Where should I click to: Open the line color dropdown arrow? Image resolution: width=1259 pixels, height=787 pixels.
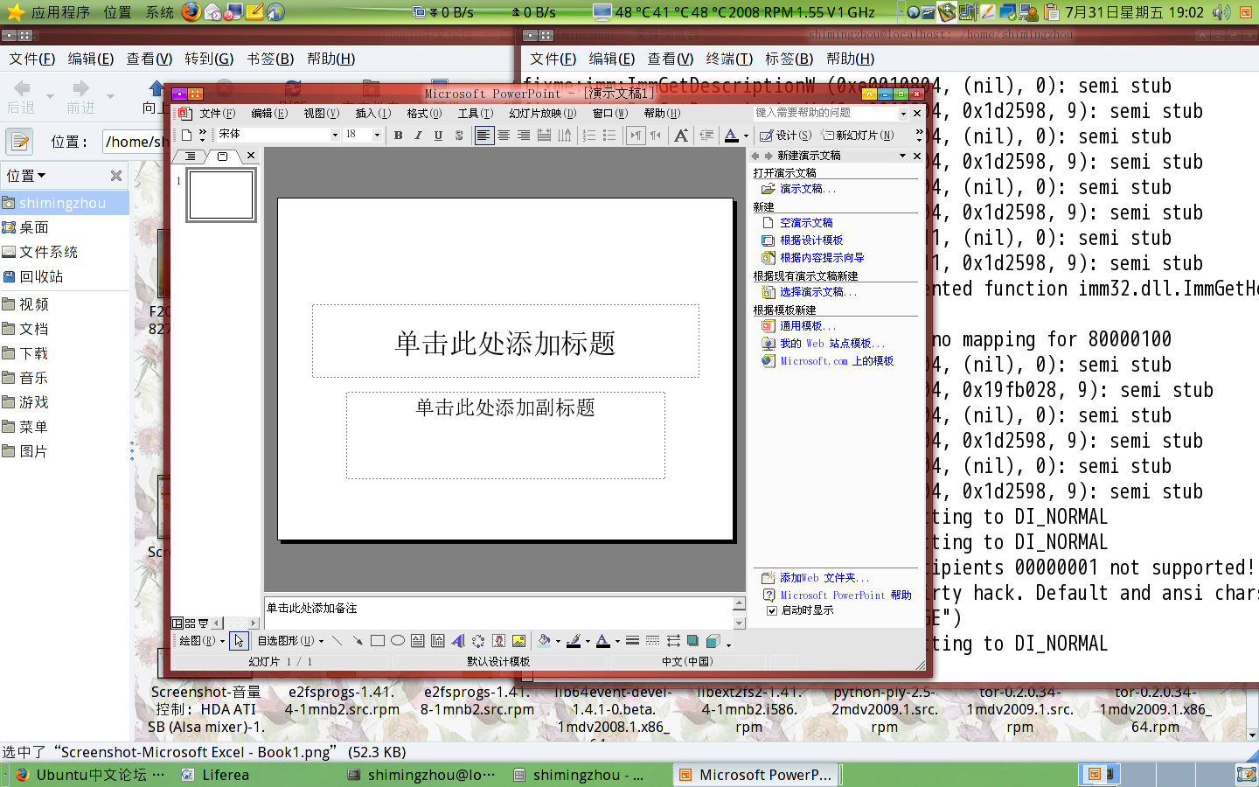(x=588, y=641)
